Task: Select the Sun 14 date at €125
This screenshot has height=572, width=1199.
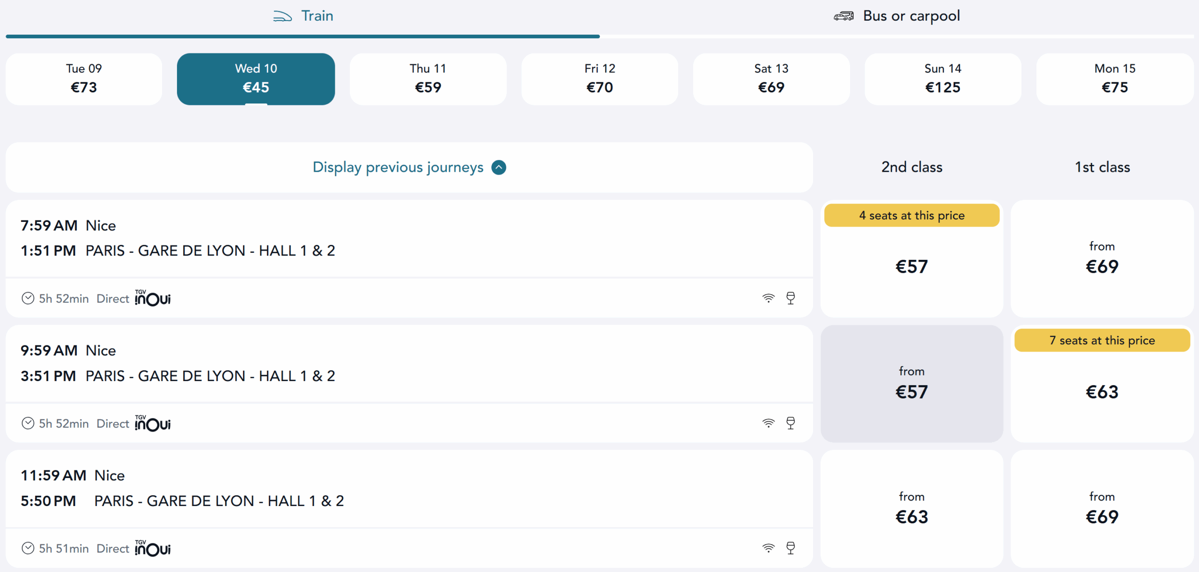Action: [x=943, y=79]
